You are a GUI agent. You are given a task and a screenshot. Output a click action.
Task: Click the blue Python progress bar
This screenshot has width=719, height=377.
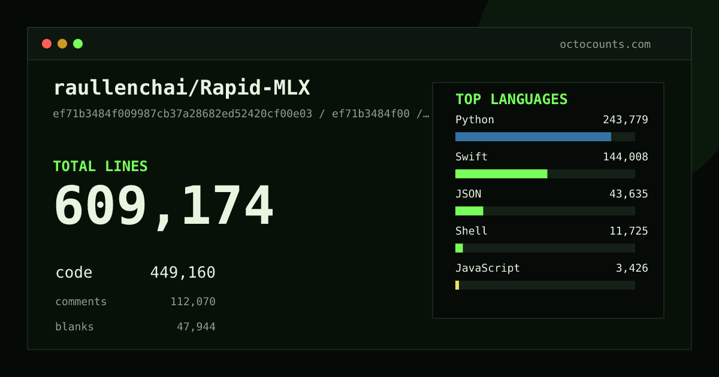[x=533, y=136]
